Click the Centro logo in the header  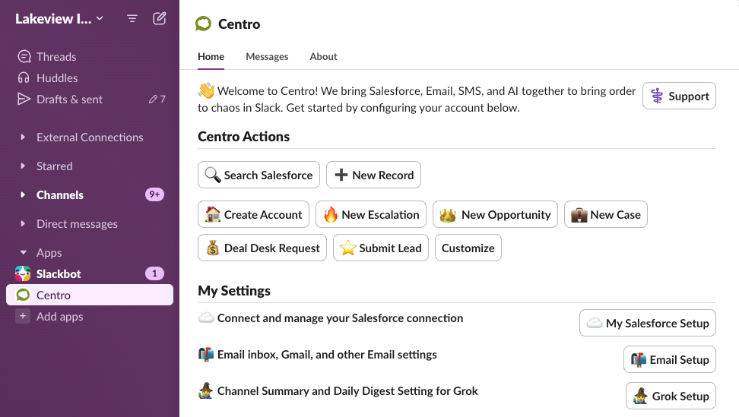[204, 24]
